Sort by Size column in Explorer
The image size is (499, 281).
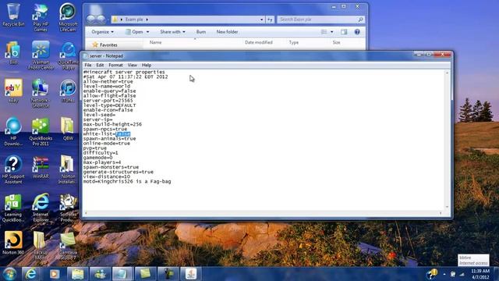[336, 42]
